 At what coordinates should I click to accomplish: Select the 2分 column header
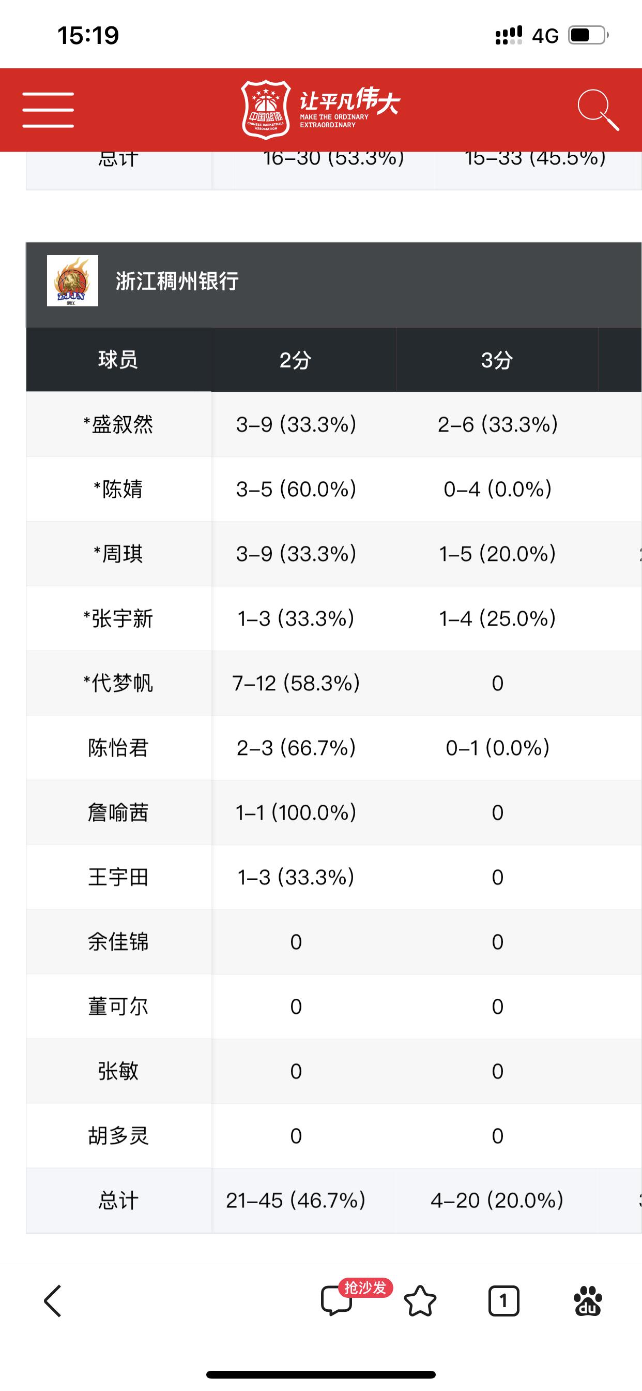pyautogui.click(x=296, y=360)
